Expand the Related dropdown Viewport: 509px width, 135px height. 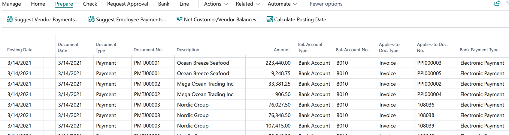(248, 4)
